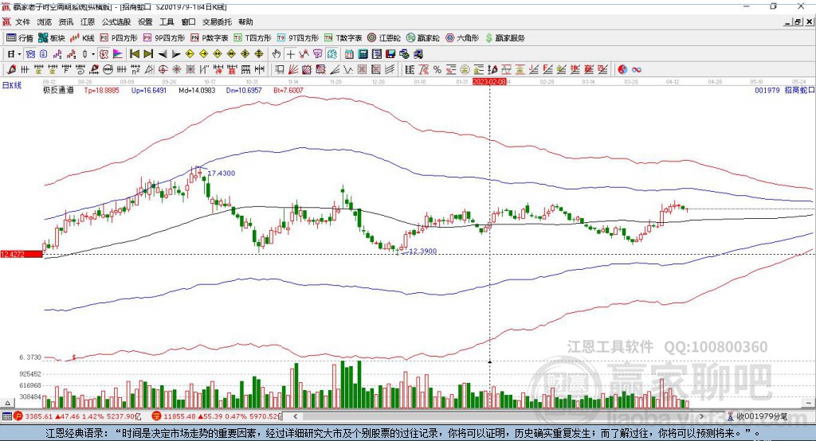Click the 收001979分笔 status entry
This screenshot has width=816, height=441.
coord(757,416)
